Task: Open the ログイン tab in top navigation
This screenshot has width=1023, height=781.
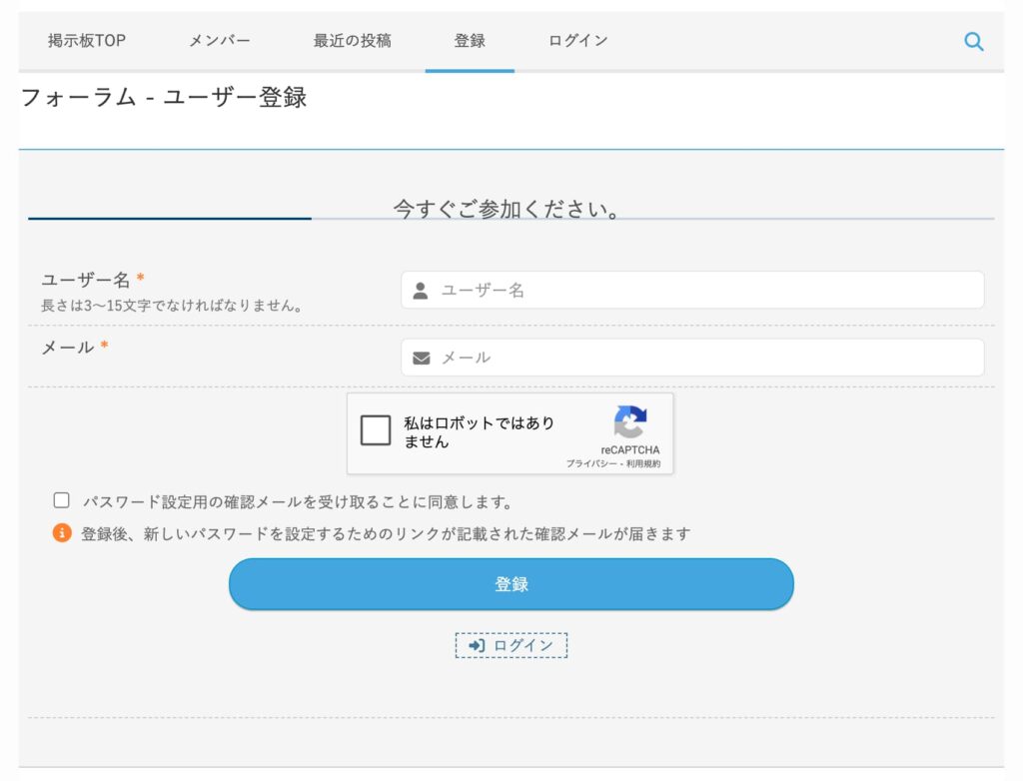Action: (577, 41)
